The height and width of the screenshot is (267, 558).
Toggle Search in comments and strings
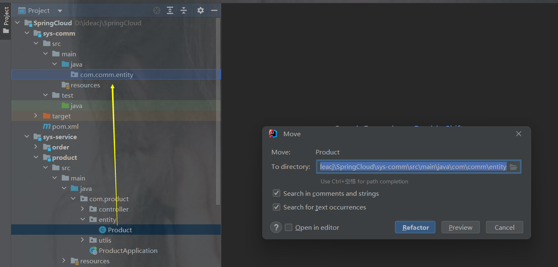point(277,193)
